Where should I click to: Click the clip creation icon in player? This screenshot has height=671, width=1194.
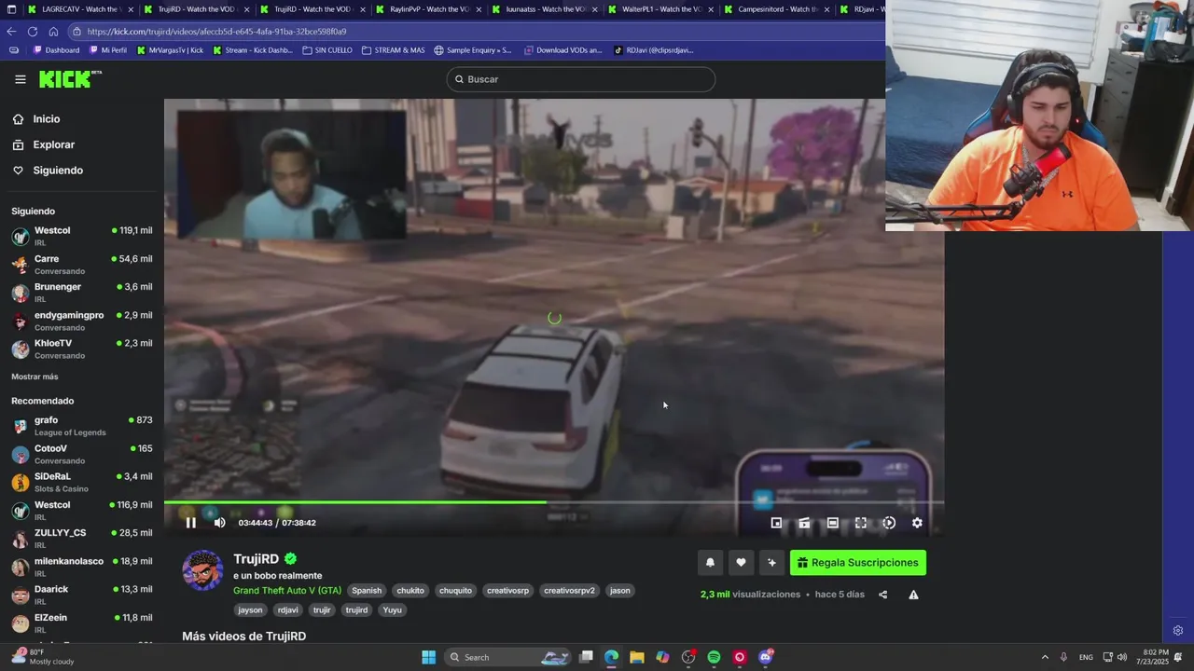click(804, 523)
